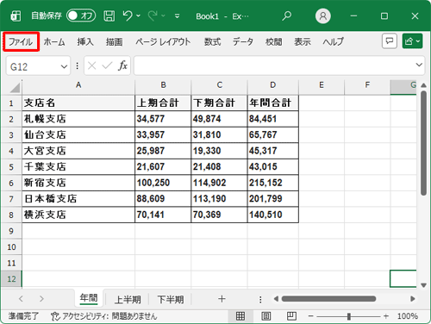Image resolution: width=431 pixels, height=324 pixels.
Task: Click vertical scroll up arrow
Action: [423, 85]
